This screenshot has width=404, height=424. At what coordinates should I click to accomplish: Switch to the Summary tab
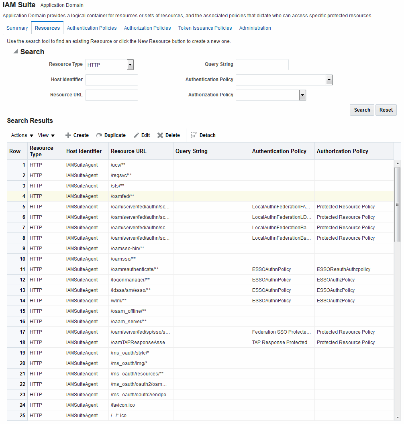pyautogui.click(x=17, y=28)
